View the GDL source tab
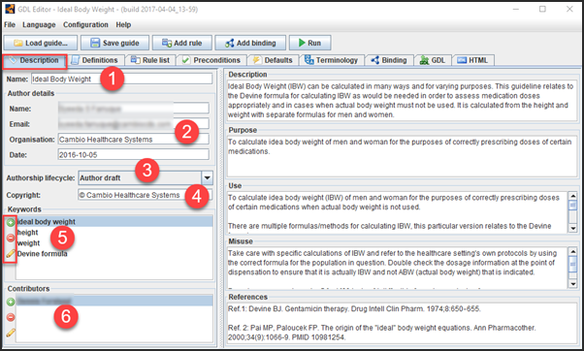584x351 pixels. (x=433, y=60)
